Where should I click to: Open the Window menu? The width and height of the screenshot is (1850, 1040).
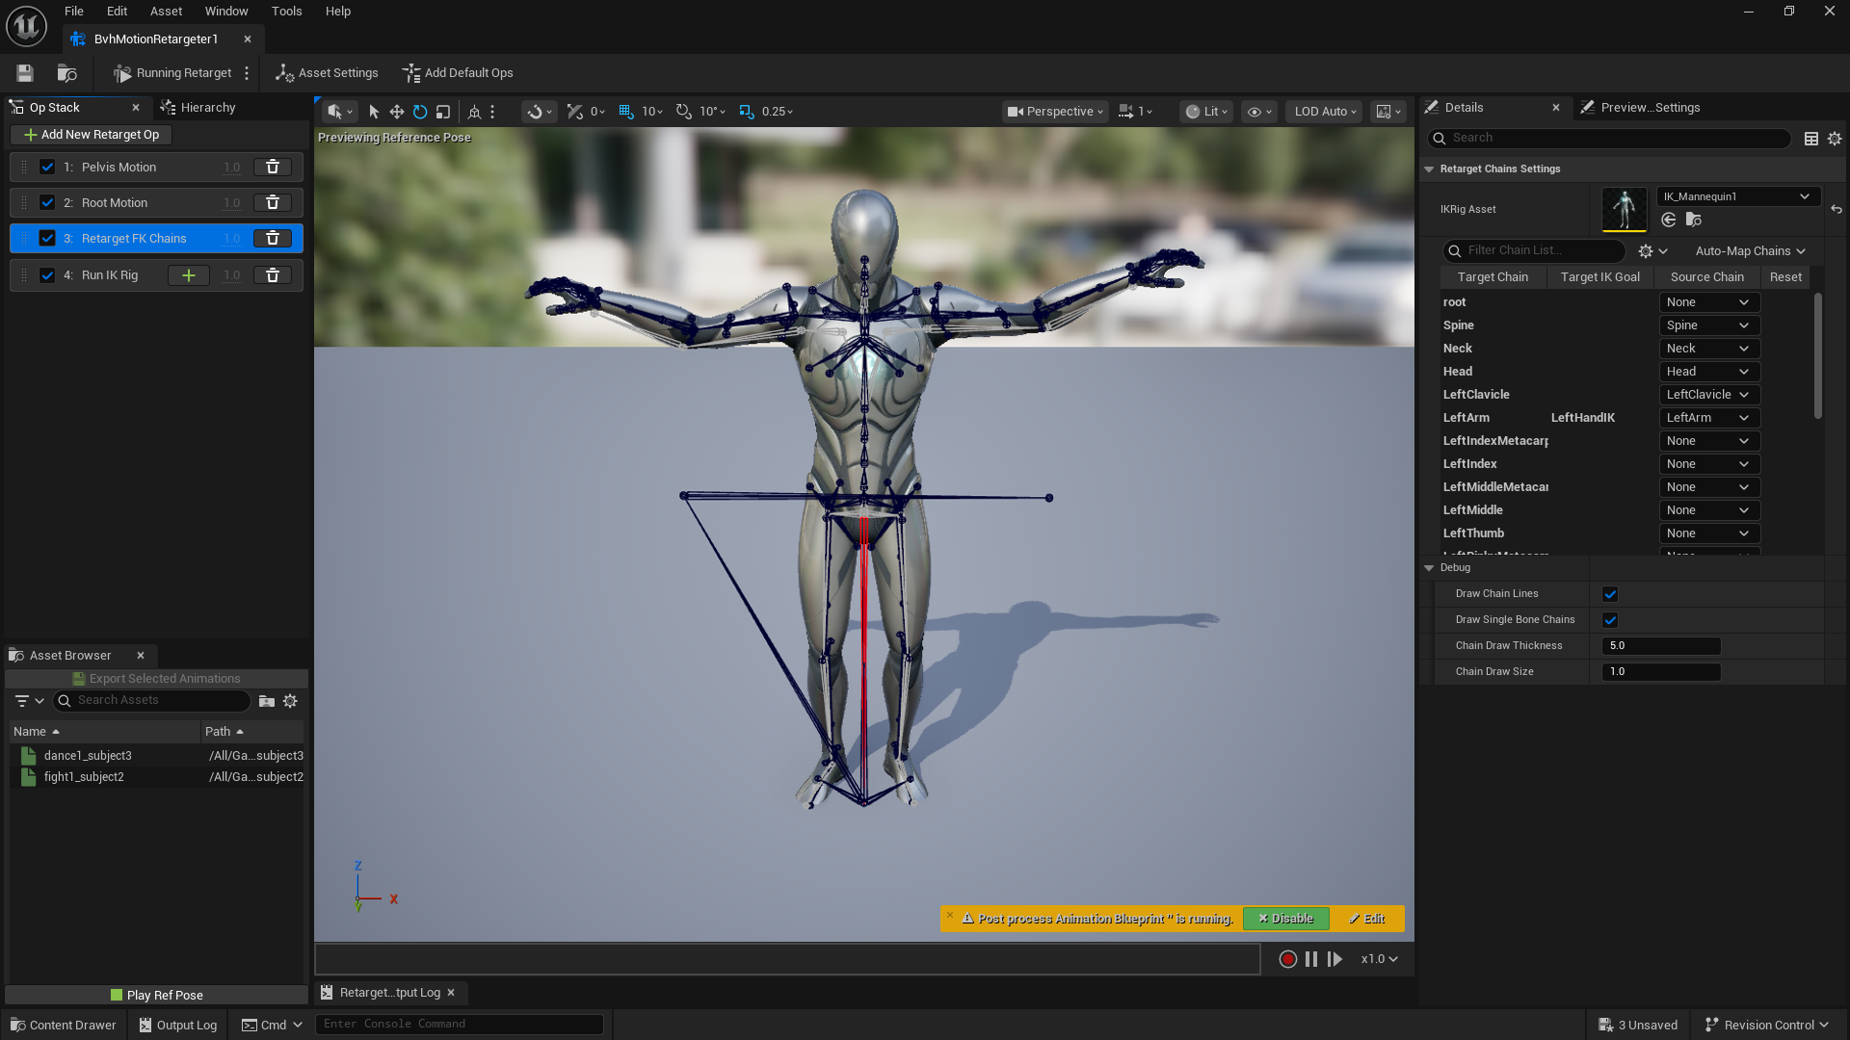(226, 12)
